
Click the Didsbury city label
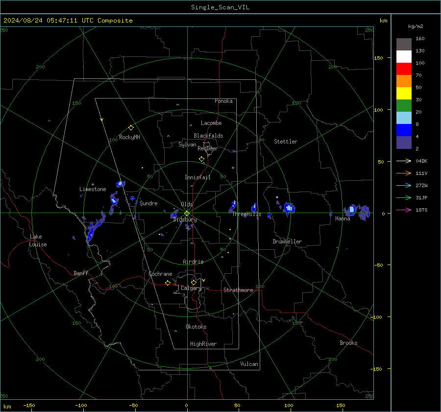(185, 219)
